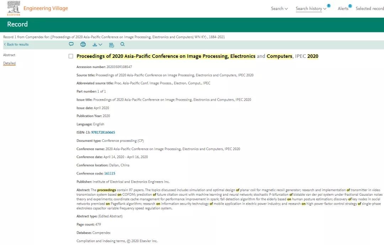
Task: Switch to the Detailed view tab
Action: point(9,63)
